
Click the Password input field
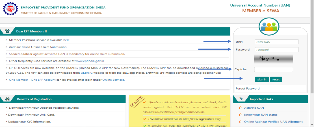coord(277,50)
